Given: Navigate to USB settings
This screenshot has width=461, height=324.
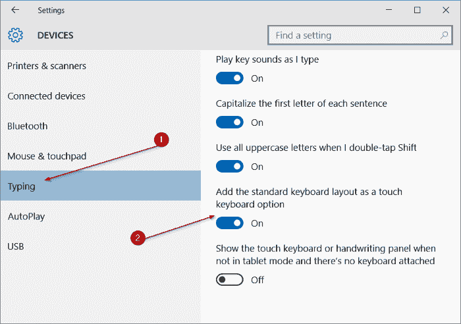Looking at the screenshot, I should point(16,246).
